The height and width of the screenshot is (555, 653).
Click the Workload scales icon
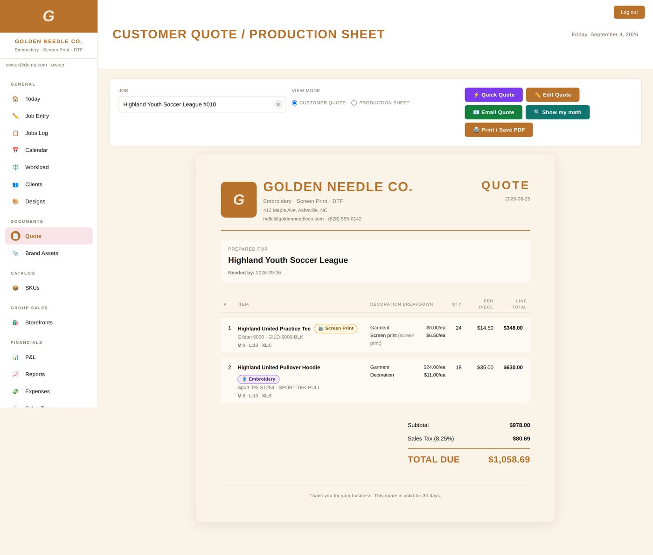pos(15,167)
